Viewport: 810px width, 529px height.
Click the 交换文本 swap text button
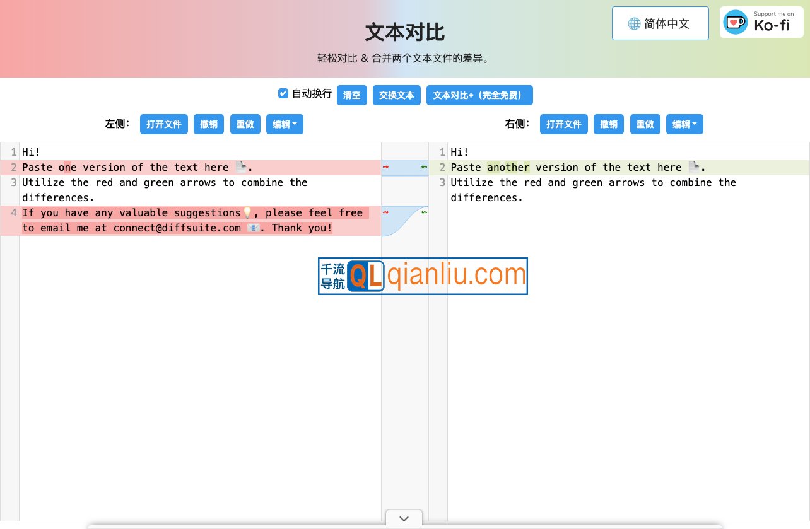point(397,95)
